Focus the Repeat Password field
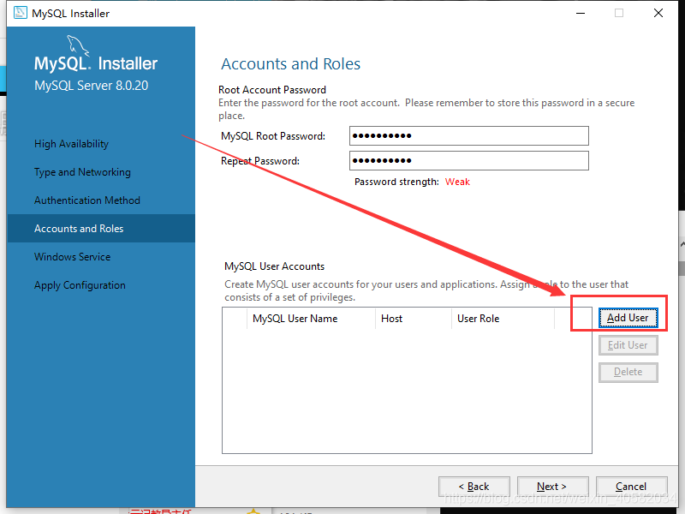 coord(468,161)
